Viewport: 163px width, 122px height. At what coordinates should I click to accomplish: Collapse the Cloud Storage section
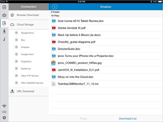coord(28,25)
